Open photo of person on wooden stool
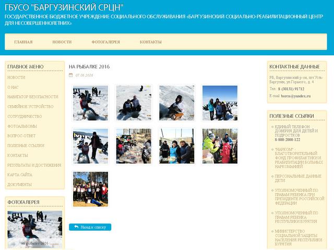Image resolution: width=334 pixels, height=250 pixels. (177, 103)
